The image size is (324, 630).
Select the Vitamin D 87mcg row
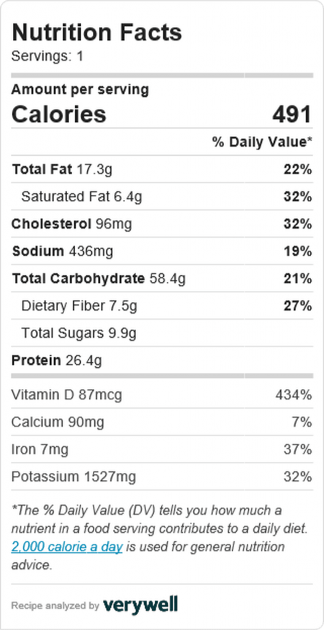tap(162, 395)
